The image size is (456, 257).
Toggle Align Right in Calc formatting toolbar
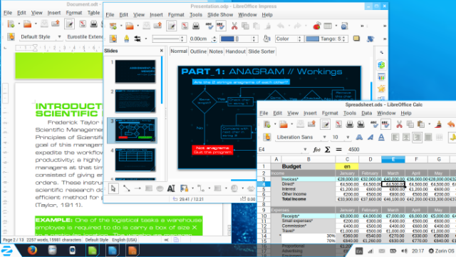pos(417,137)
